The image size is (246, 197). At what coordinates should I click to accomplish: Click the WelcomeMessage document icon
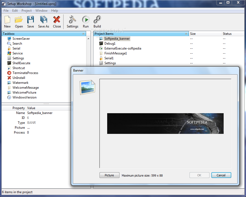[9, 88]
